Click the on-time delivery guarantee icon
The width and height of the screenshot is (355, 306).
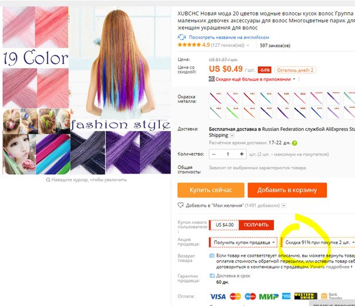(x=212, y=275)
